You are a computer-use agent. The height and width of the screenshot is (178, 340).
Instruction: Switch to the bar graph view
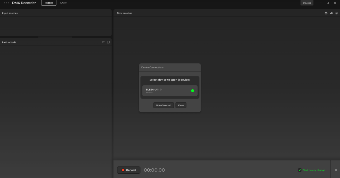click(331, 13)
